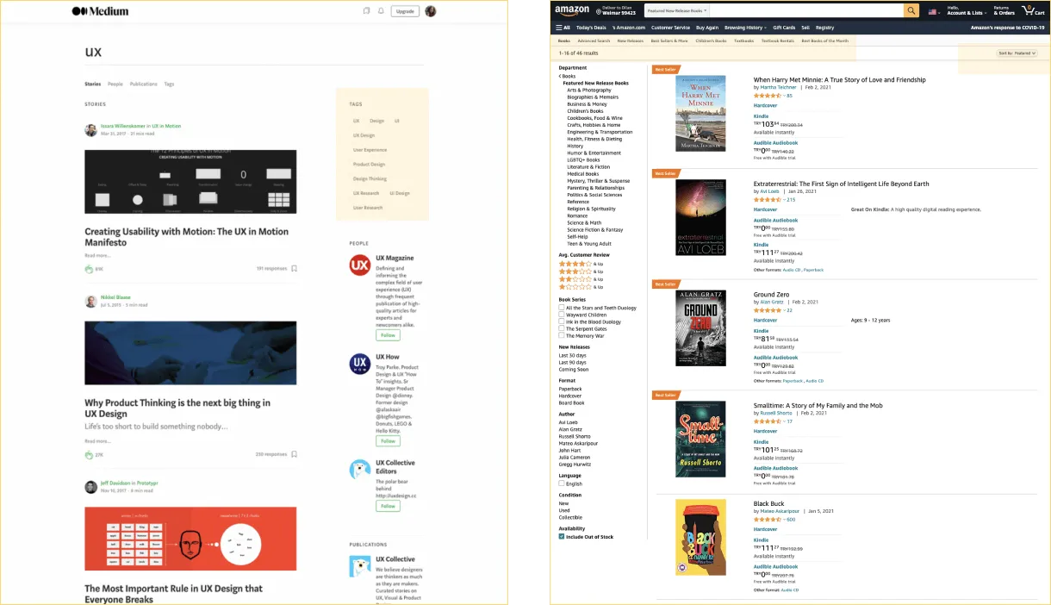Open Design Thinking tag
Screen dimensions: 1051x605
coord(370,178)
